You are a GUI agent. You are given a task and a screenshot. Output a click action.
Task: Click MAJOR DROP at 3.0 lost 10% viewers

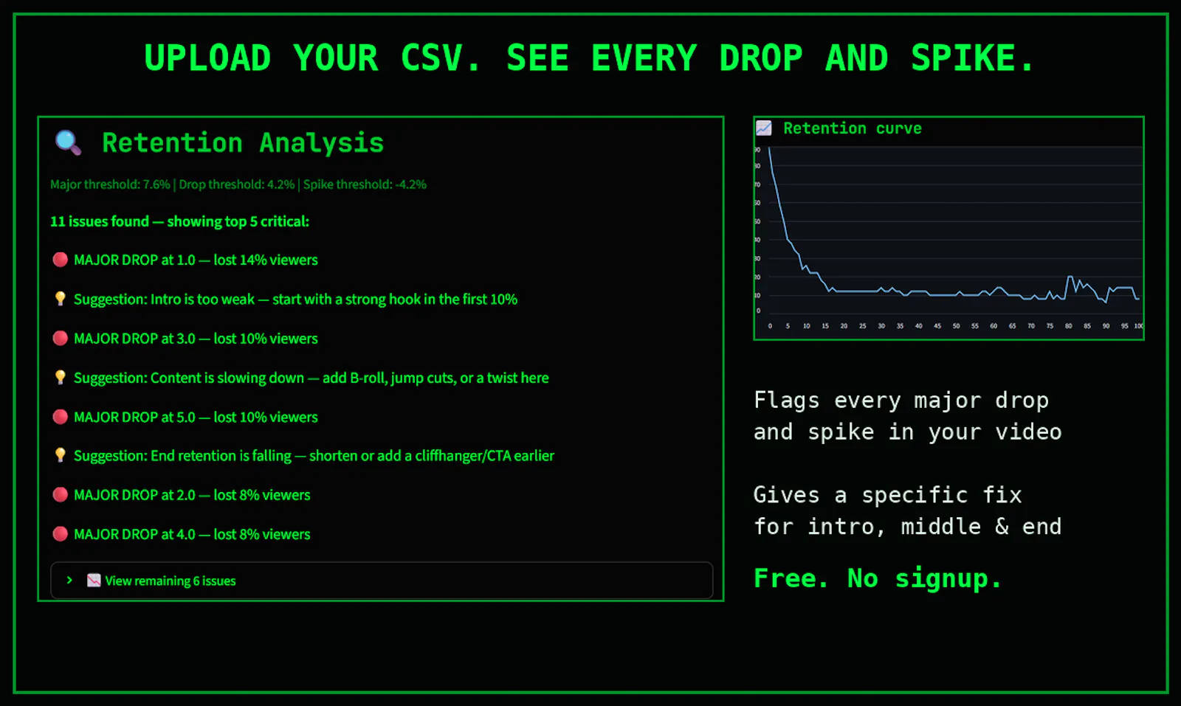[196, 339]
